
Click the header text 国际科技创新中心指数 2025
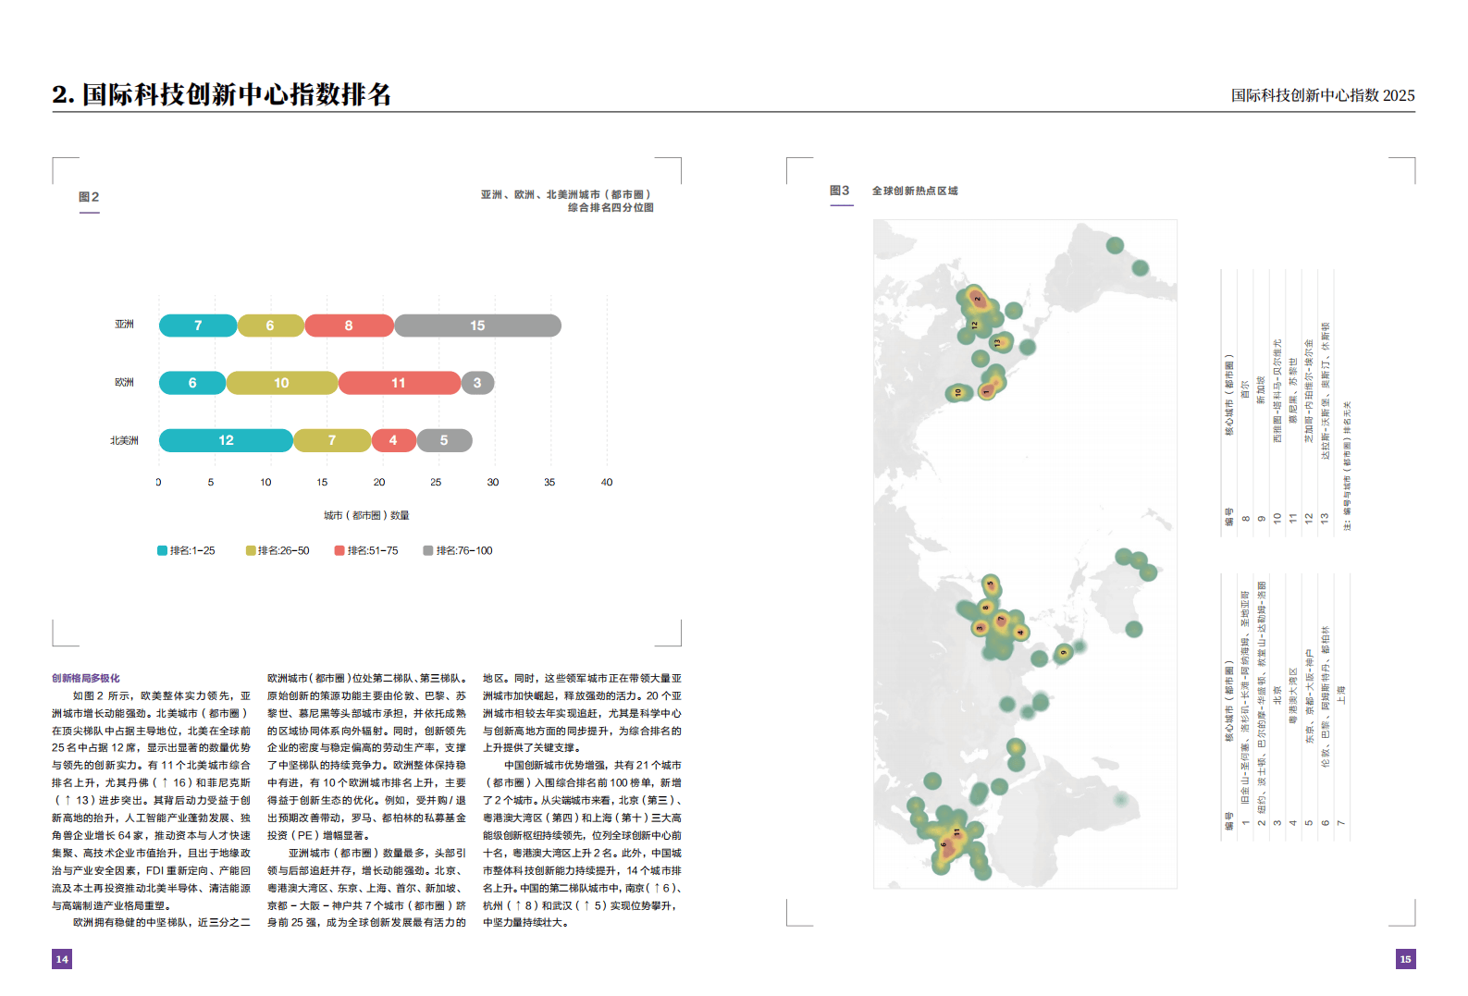coord(1322,95)
